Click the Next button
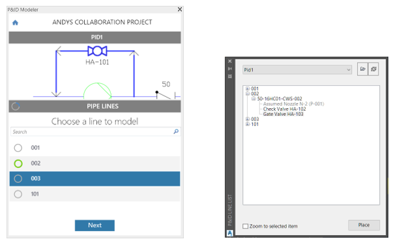Image resolution: width=404 pixels, height=252 pixels. (x=94, y=225)
